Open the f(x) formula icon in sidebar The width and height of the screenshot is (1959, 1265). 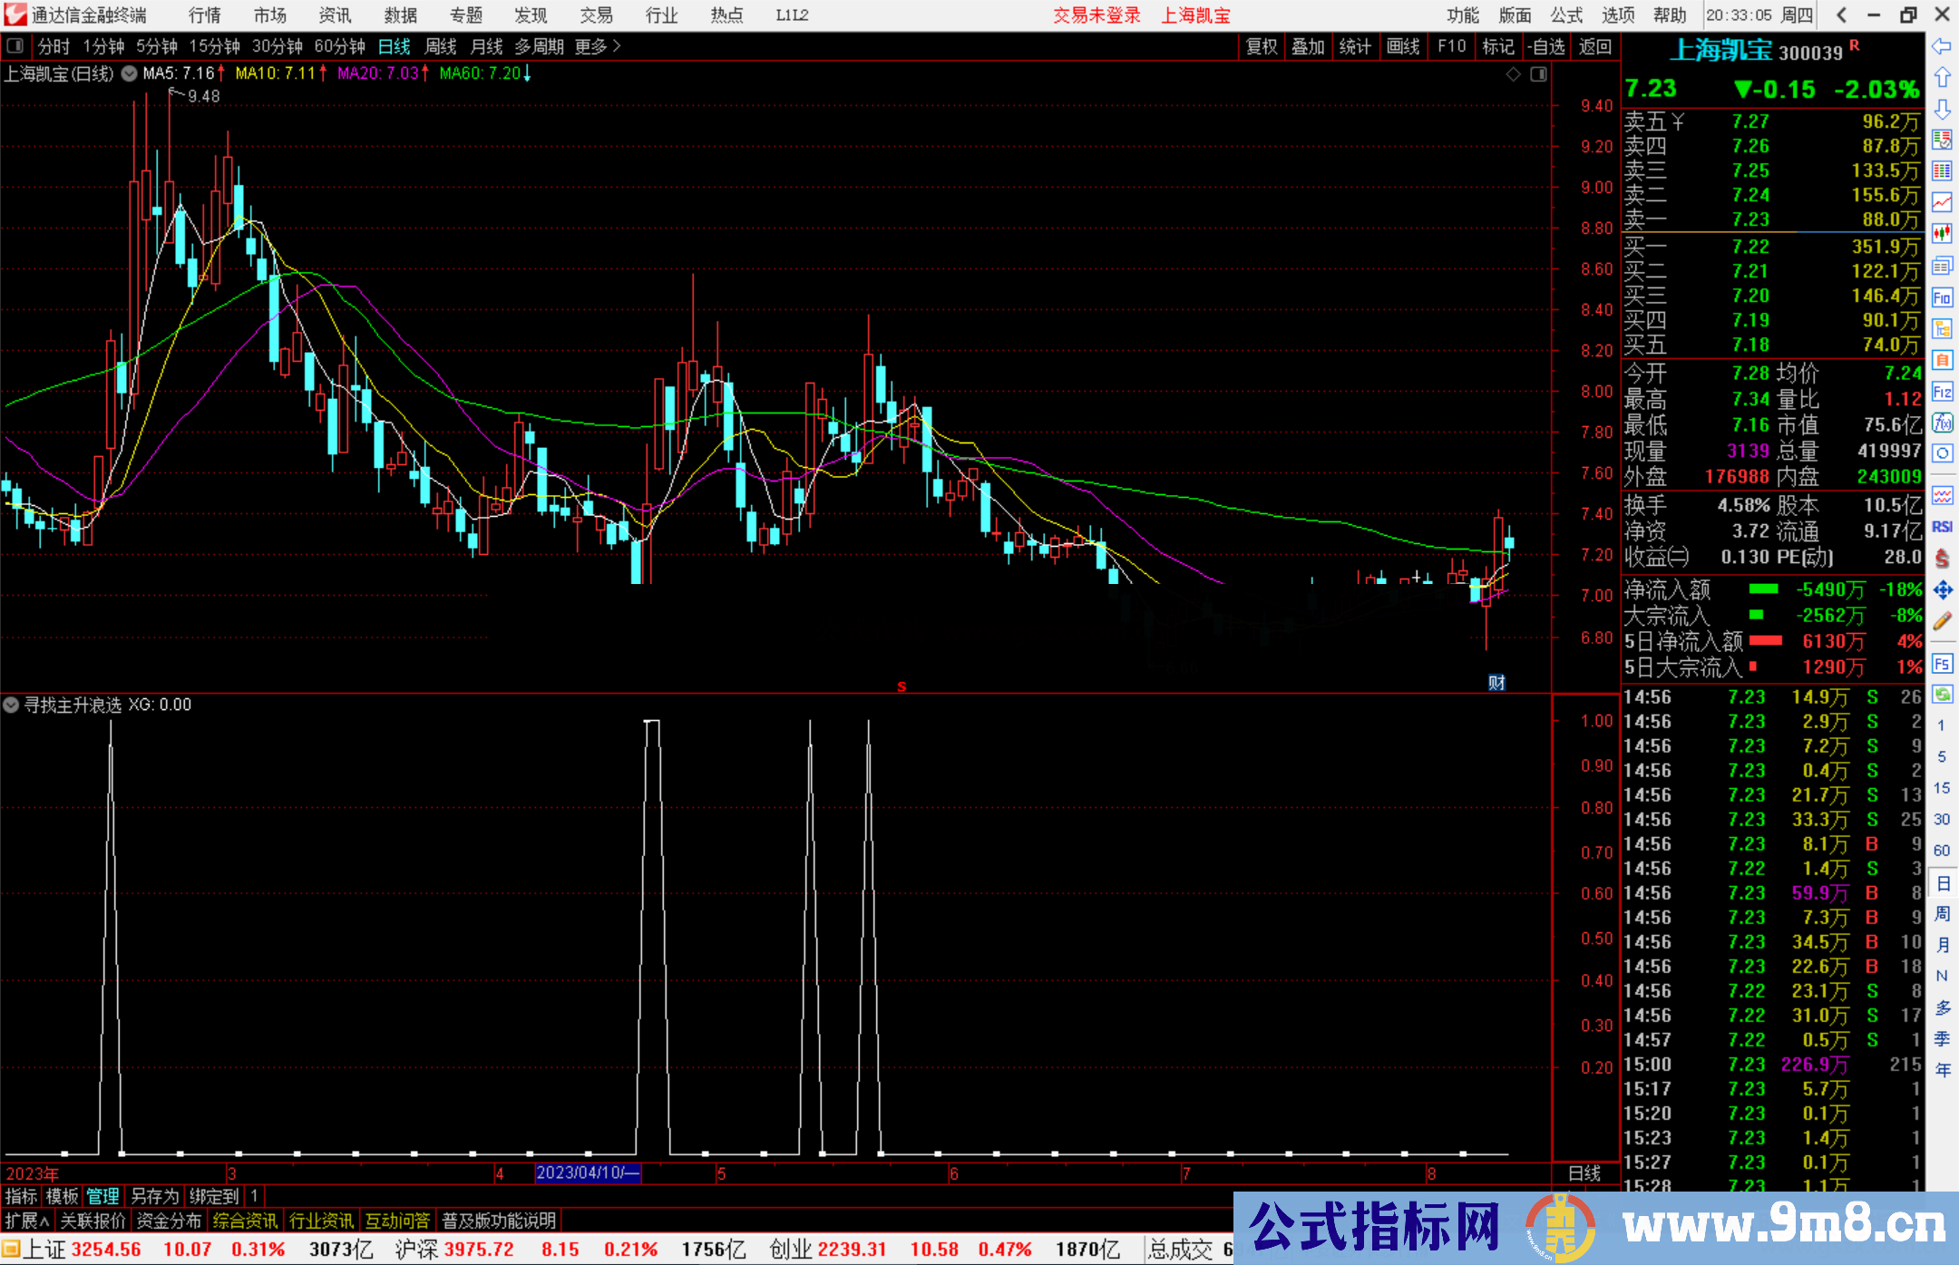point(1942,423)
